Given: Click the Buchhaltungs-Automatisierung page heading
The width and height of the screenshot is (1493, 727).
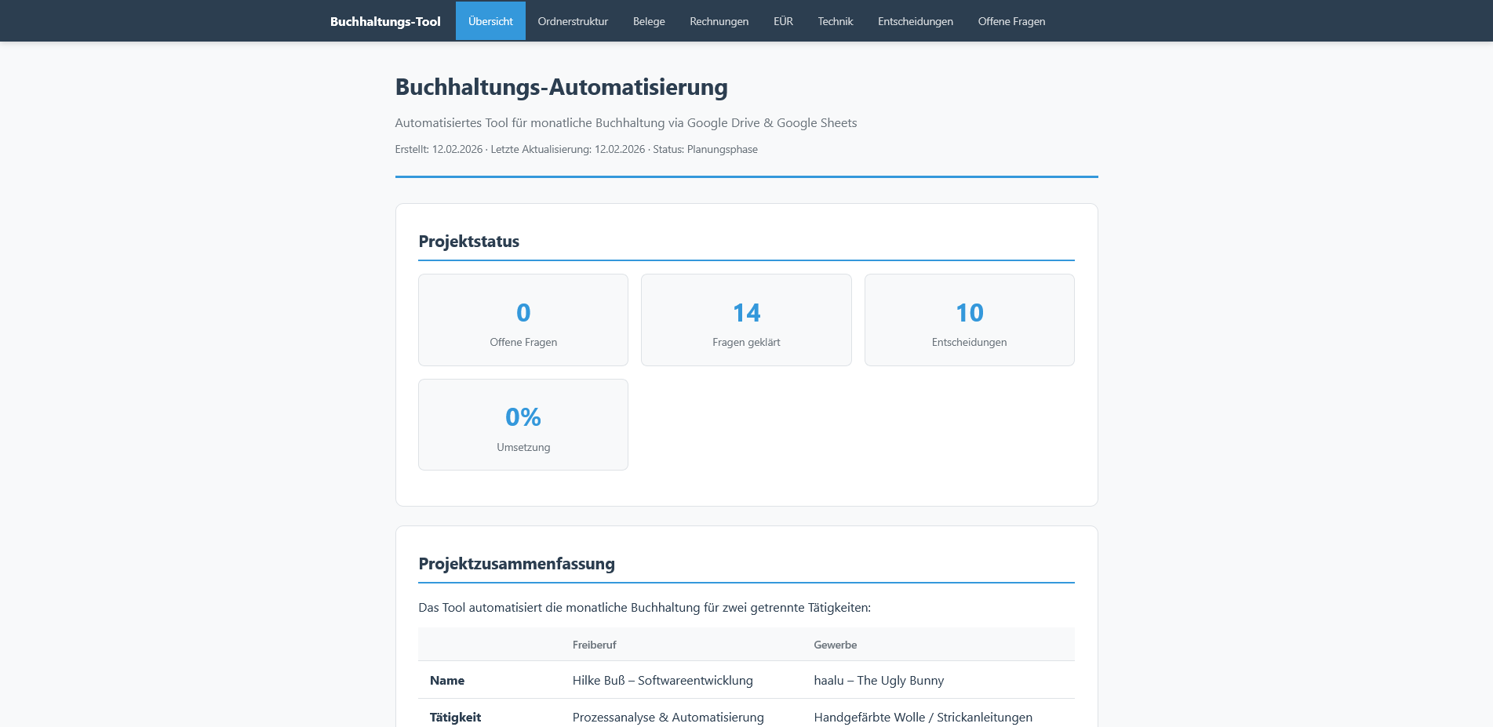Looking at the screenshot, I should coord(561,87).
